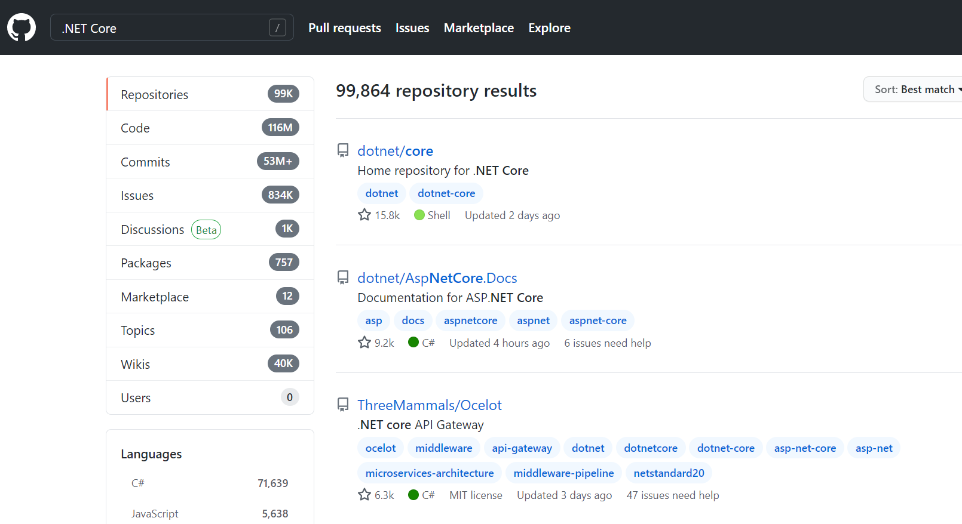Click green Shell language dot
Image resolution: width=962 pixels, height=524 pixels.
[419, 215]
